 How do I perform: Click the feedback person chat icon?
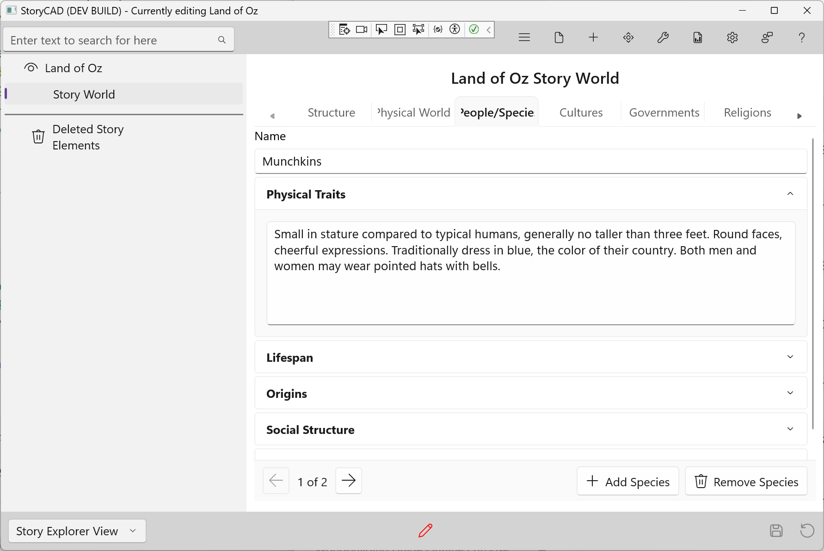pos(767,37)
